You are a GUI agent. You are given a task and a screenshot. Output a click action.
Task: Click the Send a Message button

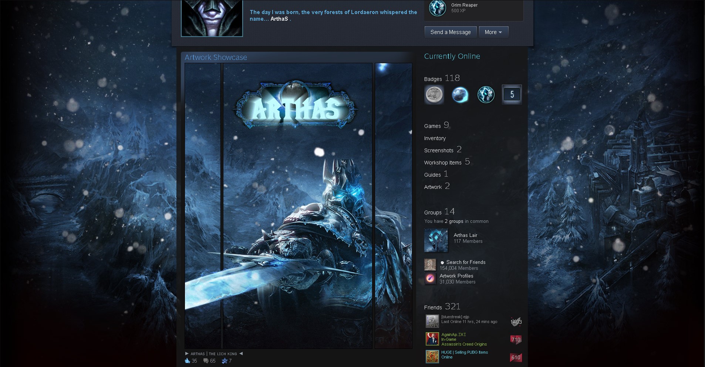(x=451, y=32)
